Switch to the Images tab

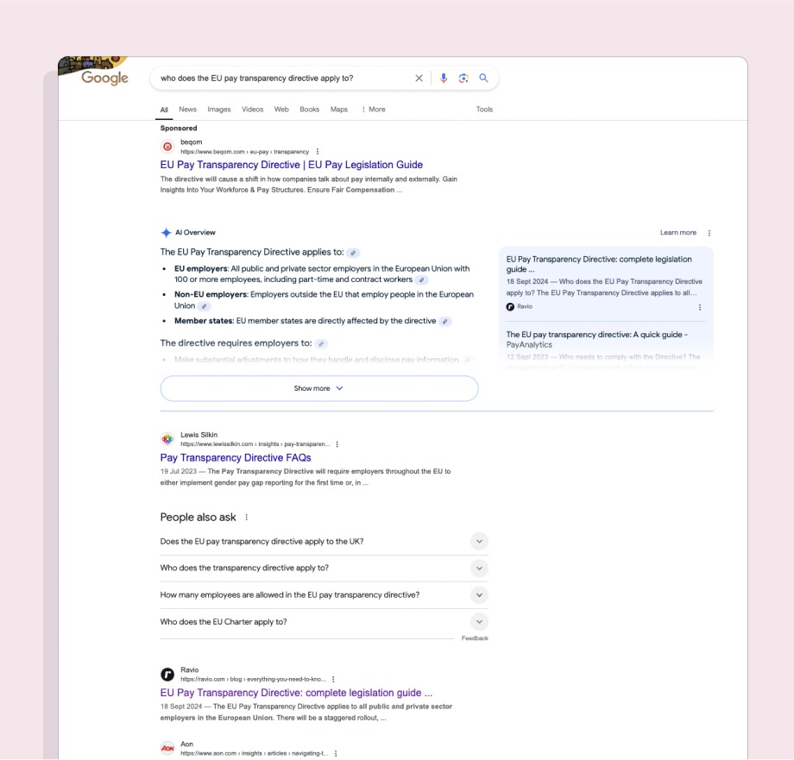point(218,109)
